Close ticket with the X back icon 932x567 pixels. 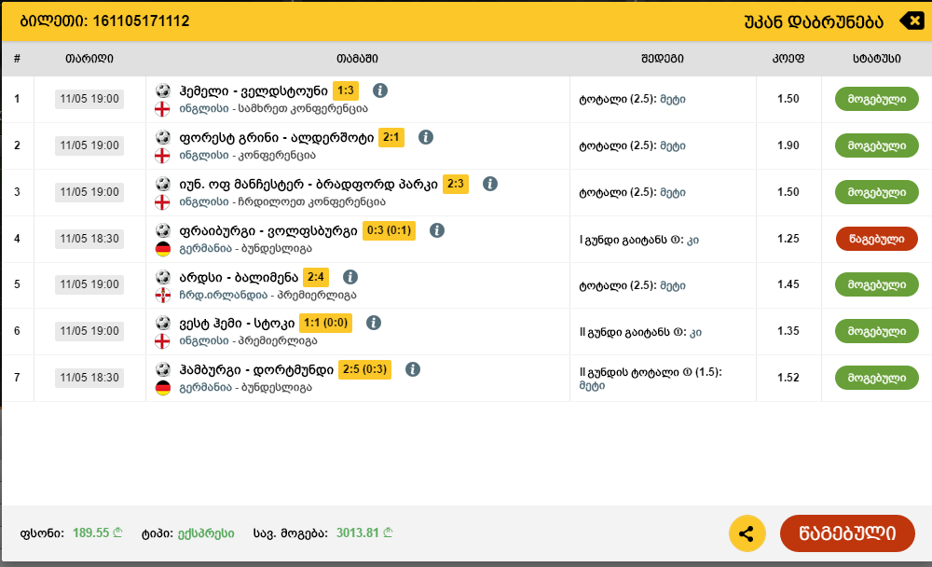[x=911, y=21]
